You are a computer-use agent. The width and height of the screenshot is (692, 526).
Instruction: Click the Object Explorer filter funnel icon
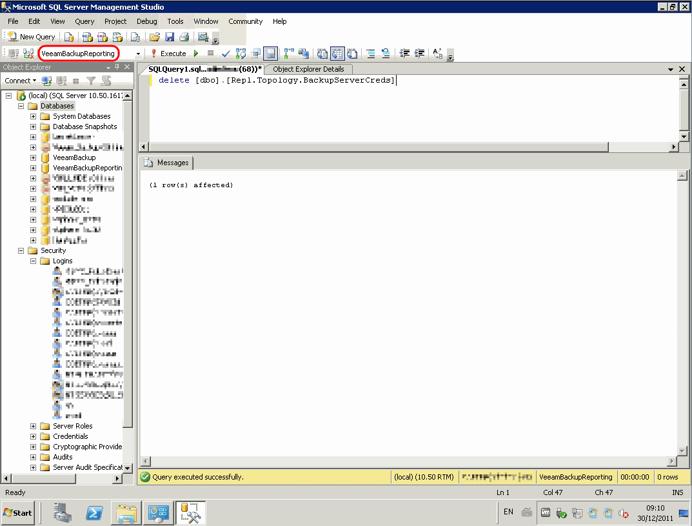[x=91, y=81]
